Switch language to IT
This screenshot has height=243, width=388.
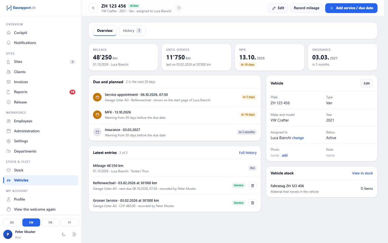(x=70, y=222)
